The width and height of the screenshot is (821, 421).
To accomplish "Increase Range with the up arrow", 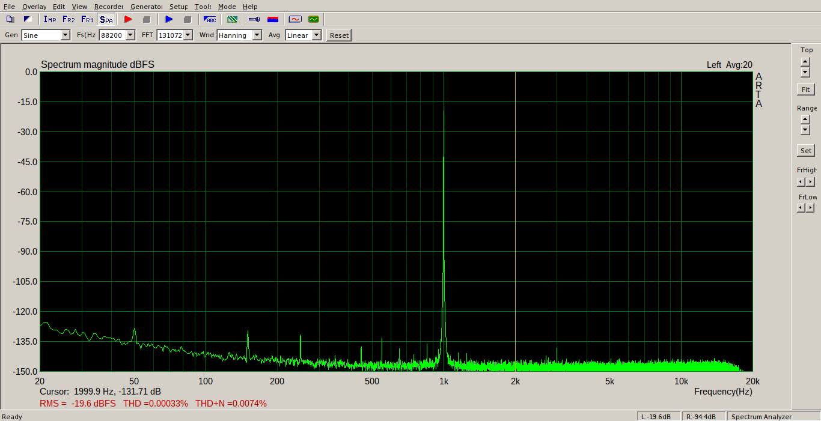I will click(x=805, y=120).
